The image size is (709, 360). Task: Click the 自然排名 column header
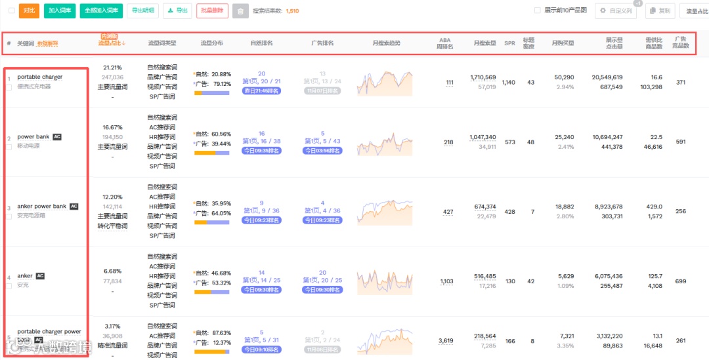[262, 43]
